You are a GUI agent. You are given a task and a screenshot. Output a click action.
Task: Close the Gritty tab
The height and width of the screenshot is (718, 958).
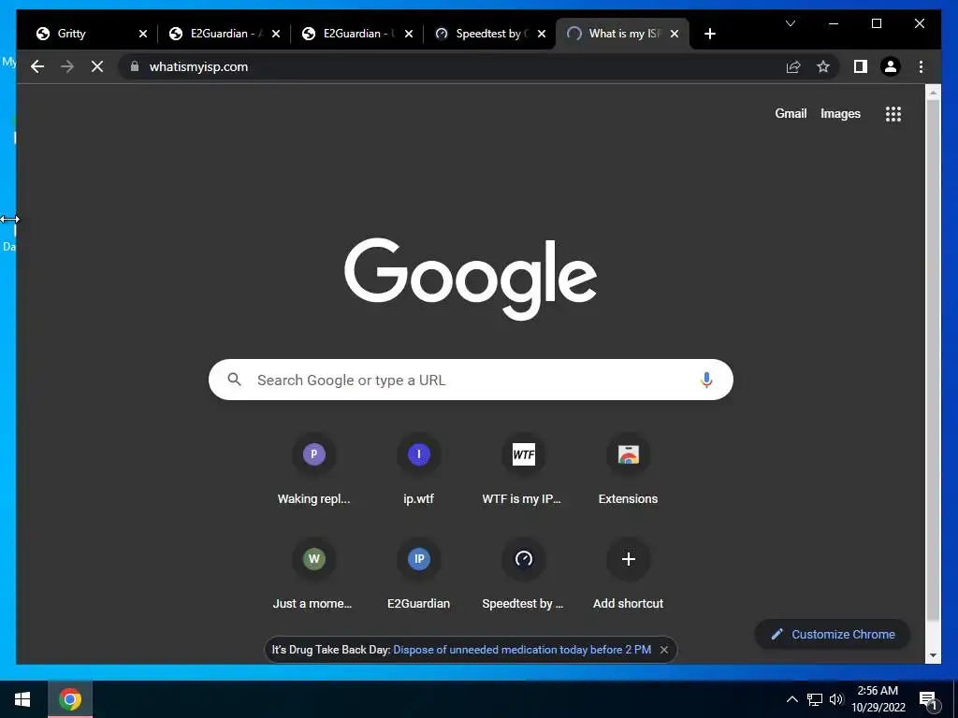pos(143,34)
